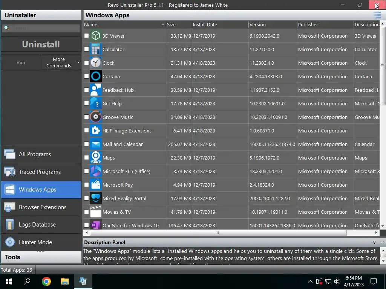
Task: Click Revo Uninstaller taskbar icon
Action: coord(83,281)
